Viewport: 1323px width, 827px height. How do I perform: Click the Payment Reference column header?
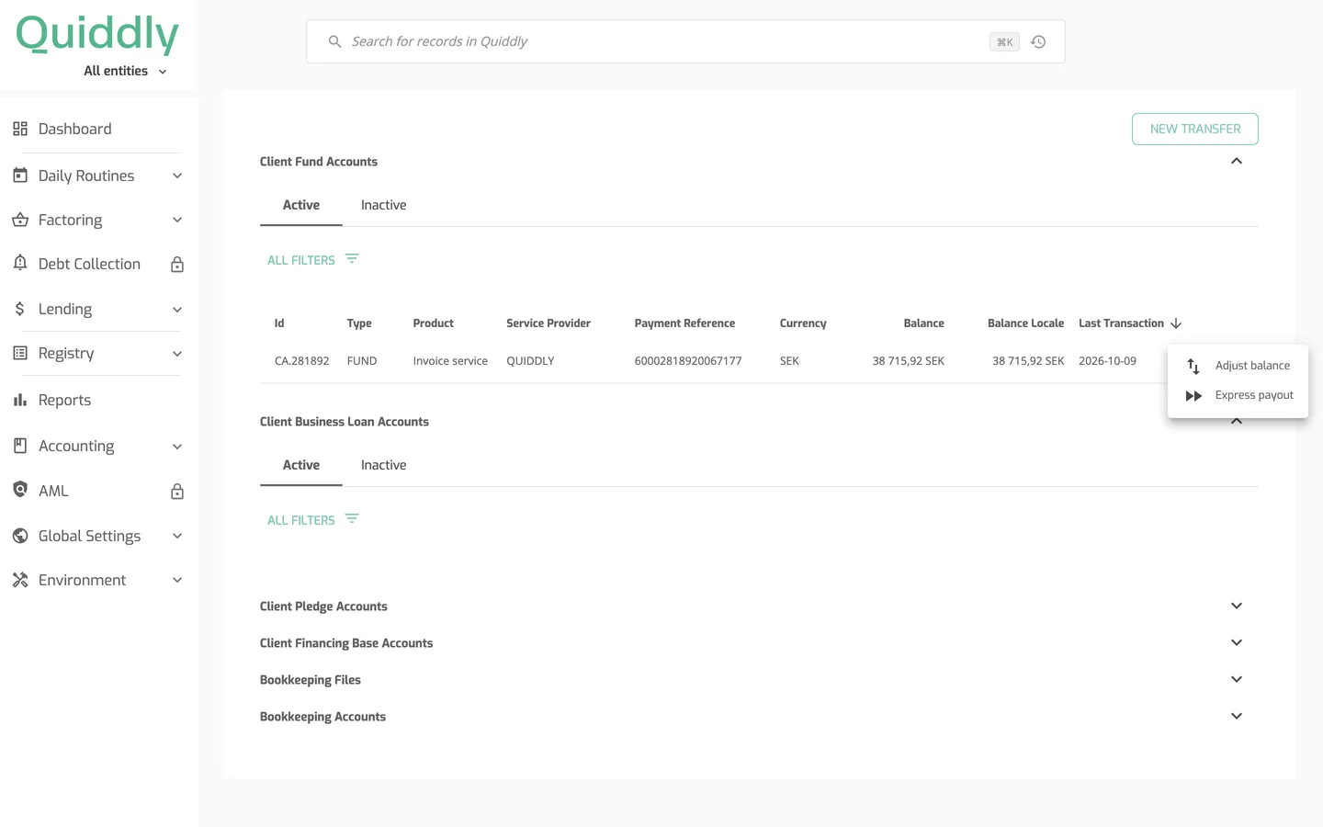(x=684, y=323)
